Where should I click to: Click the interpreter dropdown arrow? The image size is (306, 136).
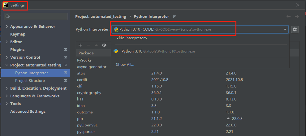tap(285, 30)
